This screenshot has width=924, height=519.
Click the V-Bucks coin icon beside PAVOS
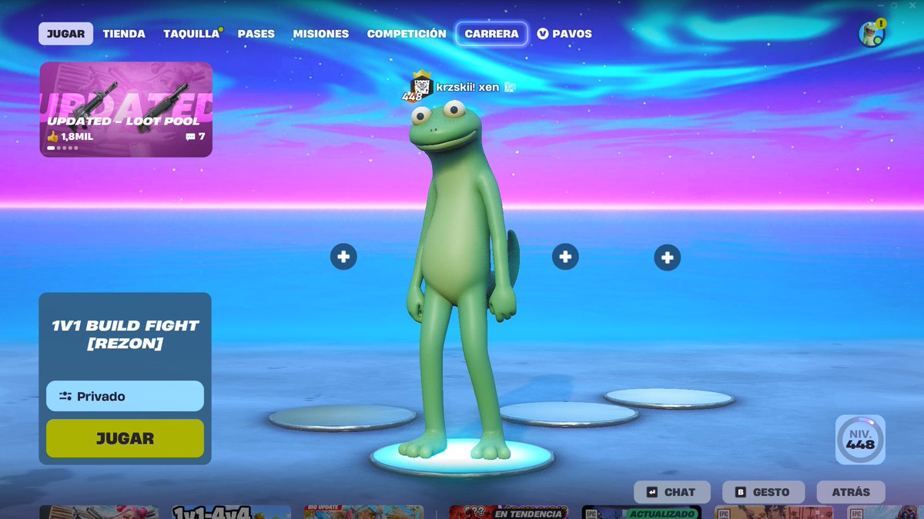(x=543, y=34)
